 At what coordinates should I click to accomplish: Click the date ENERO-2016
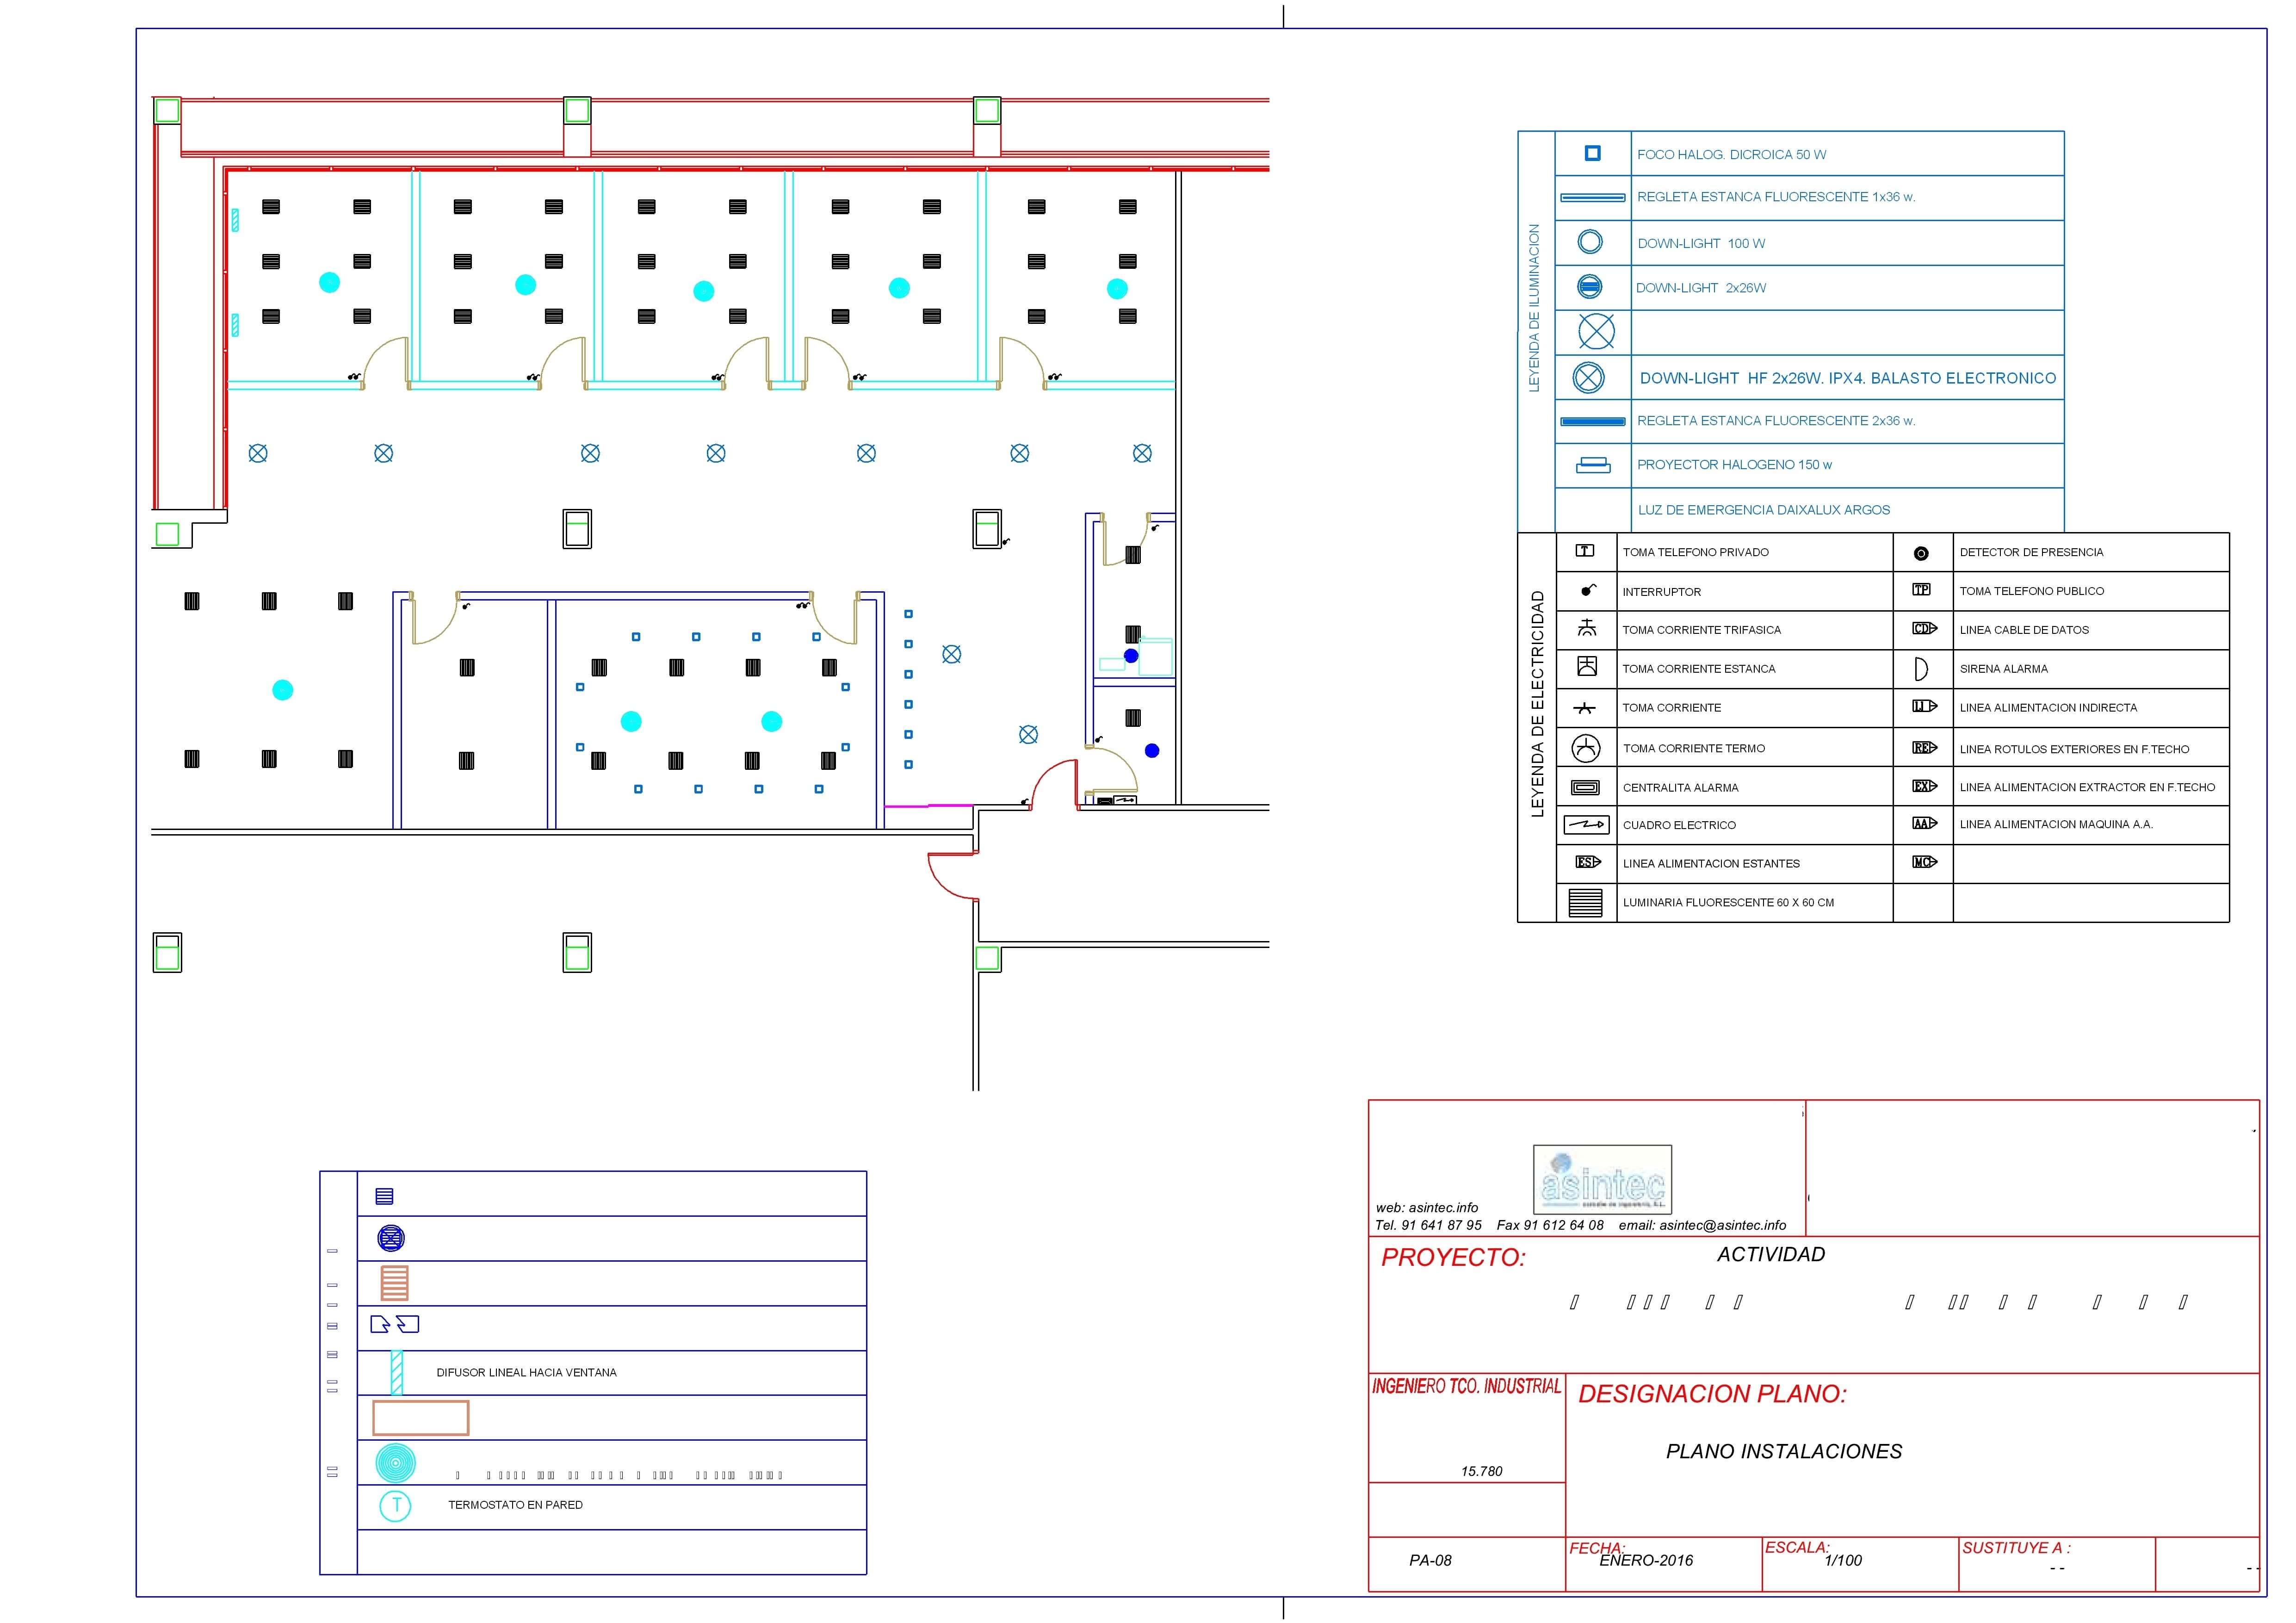click(x=1646, y=1560)
